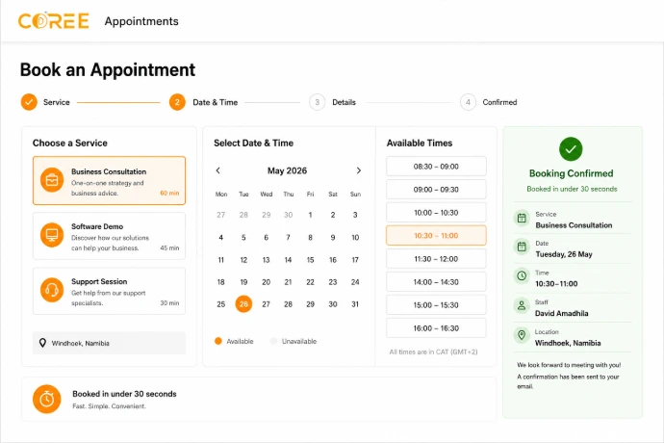Choose the 11:30 – 12:00 time slot
Viewport: 664px width, 443px height.
click(436, 259)
